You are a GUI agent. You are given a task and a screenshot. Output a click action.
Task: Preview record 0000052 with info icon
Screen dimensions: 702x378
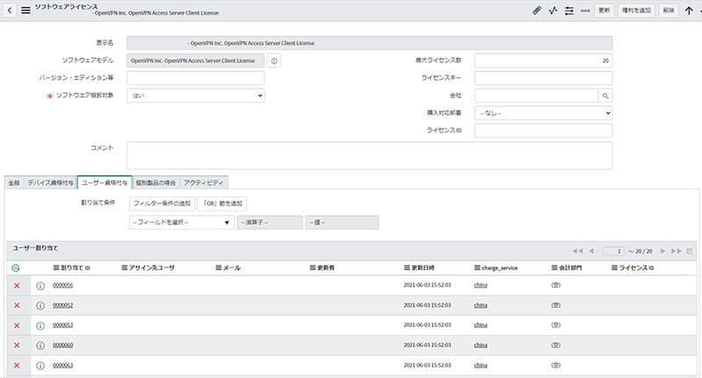pyautogui.click(x=40, y=305)
